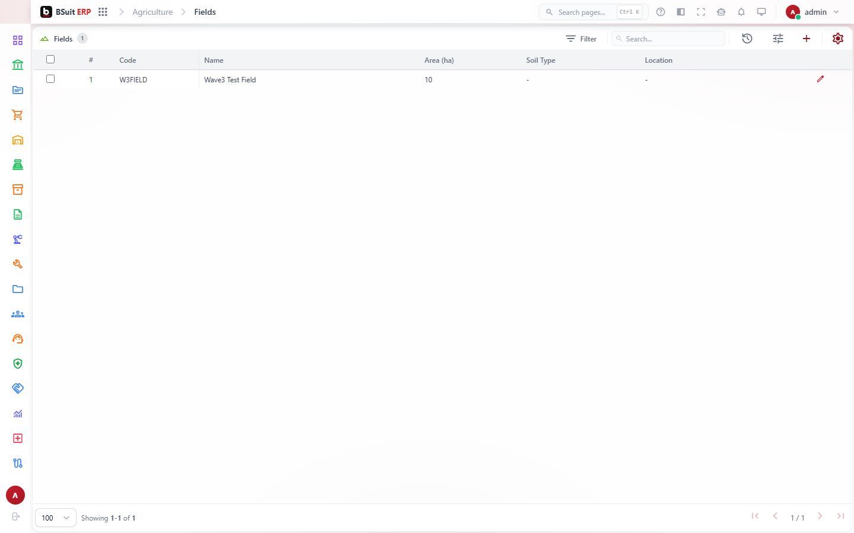854x533 pixels.
Task: Click the Wave3 Test Field name cell
Action: (230, 80)
